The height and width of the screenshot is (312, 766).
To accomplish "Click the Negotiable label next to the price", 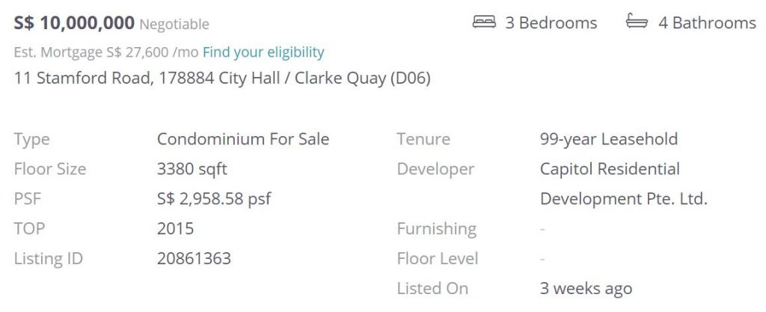I will (x=174, y=25).
